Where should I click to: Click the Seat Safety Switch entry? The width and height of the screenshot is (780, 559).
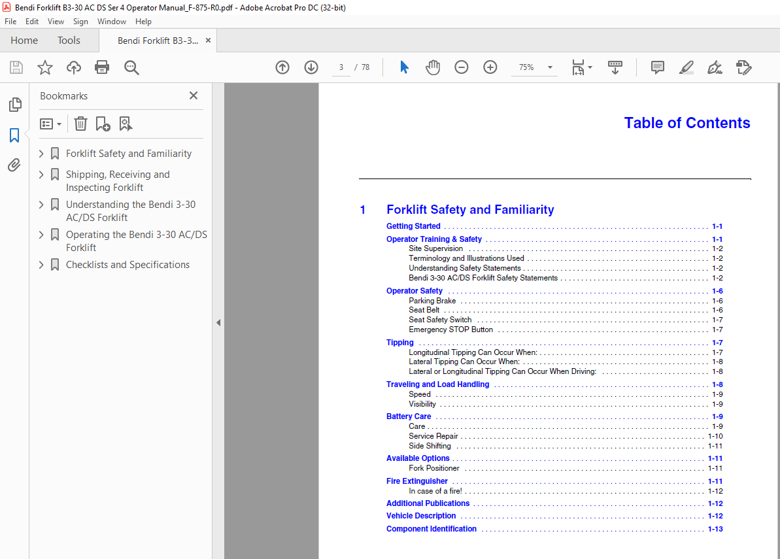point(440,320)
